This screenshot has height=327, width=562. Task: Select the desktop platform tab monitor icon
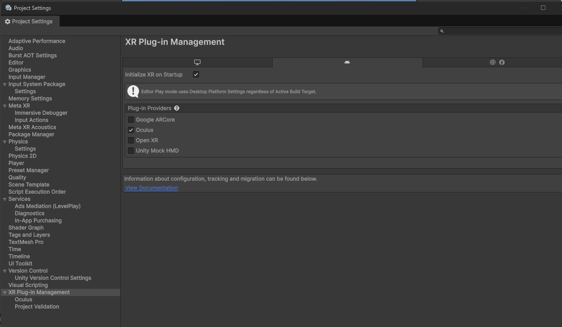[197, 62]
